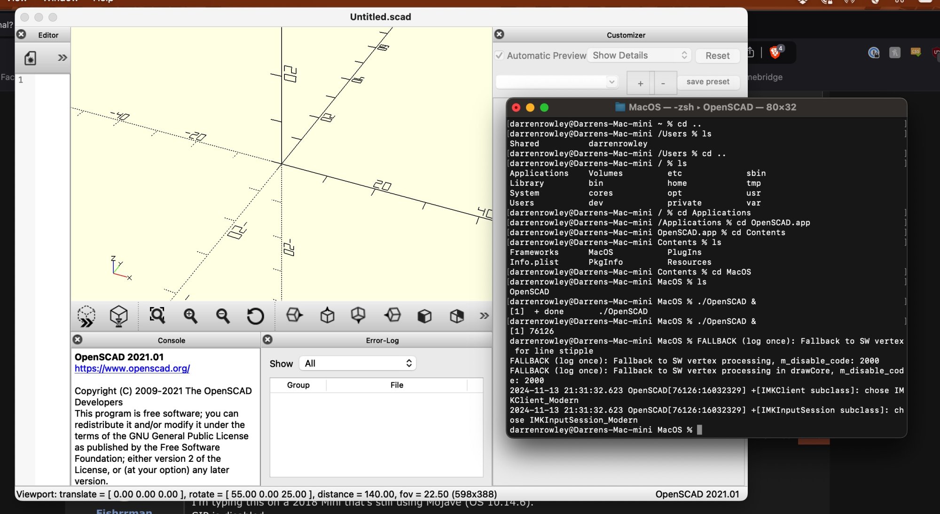Click the Frameworks entry in Terminal listing

534,252
